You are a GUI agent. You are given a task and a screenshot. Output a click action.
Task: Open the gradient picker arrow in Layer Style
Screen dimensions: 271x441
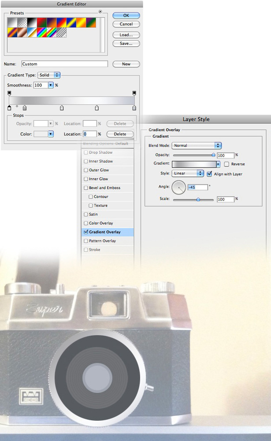click(x=218, y=164)
